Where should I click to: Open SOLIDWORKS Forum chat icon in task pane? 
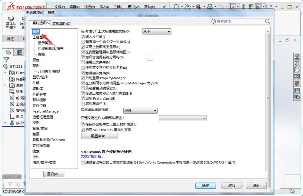tap(297, 97)
